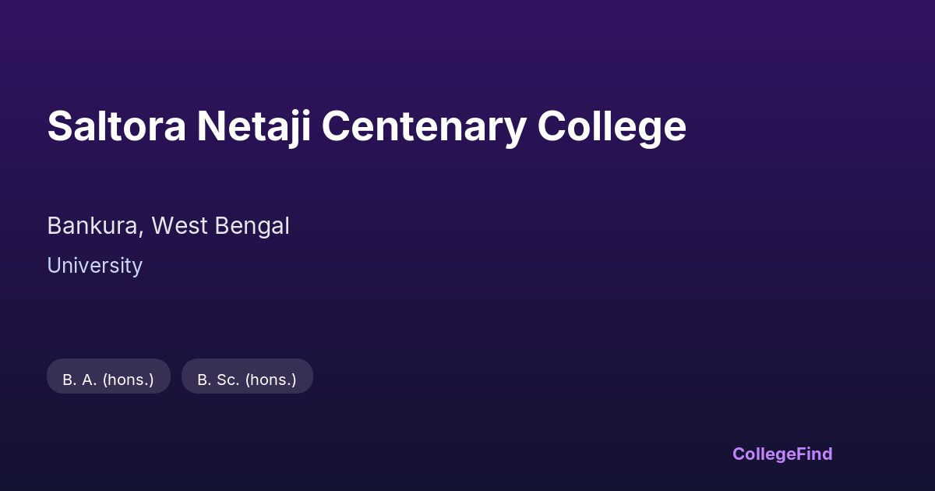Click the word Saltora in the title
Viewport: 935px width, 491px height.
116,126
